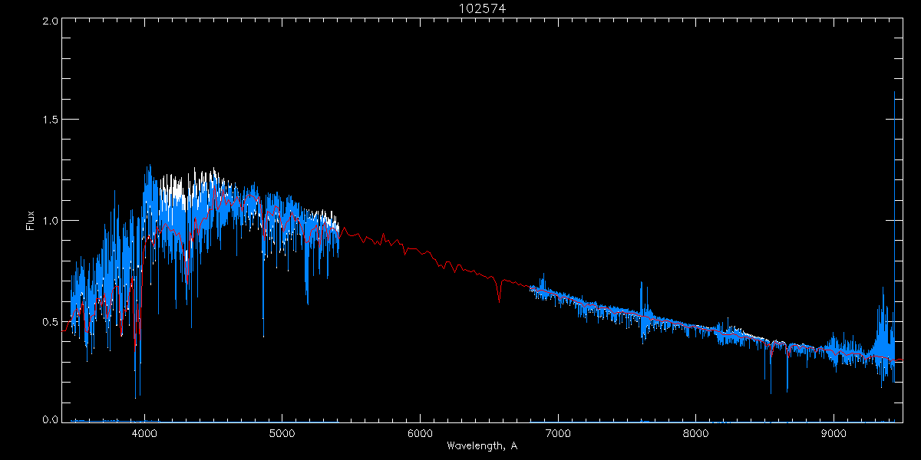Click the 1.0 tick label on the flux axis
Viewport: 921px width, 460px height.
click(x=51, y=221)
